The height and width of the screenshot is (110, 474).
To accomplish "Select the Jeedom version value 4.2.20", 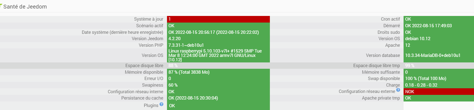I will tap(175, 39).
